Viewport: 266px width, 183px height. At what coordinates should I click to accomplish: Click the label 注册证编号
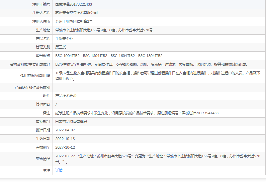(x=41, y=4)
